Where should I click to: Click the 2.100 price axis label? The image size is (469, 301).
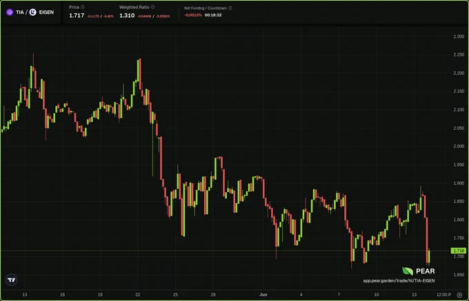459,110
